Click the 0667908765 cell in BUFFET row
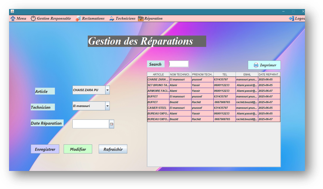Screen dimensions: 323x189 coord(225,102)
